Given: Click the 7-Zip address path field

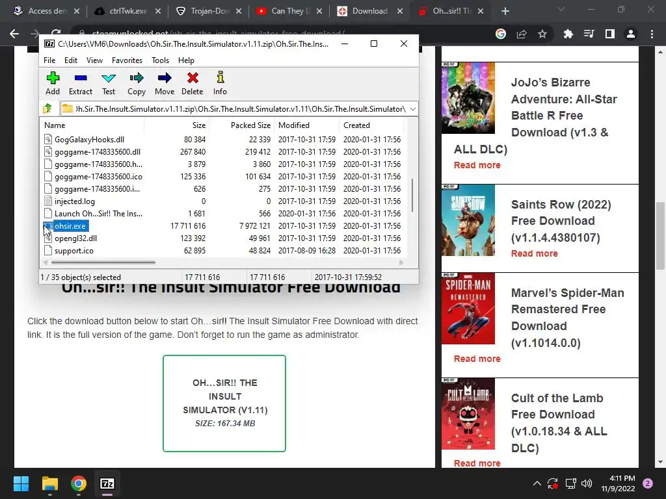Looking at the screenshot, I should coord(239,109).
